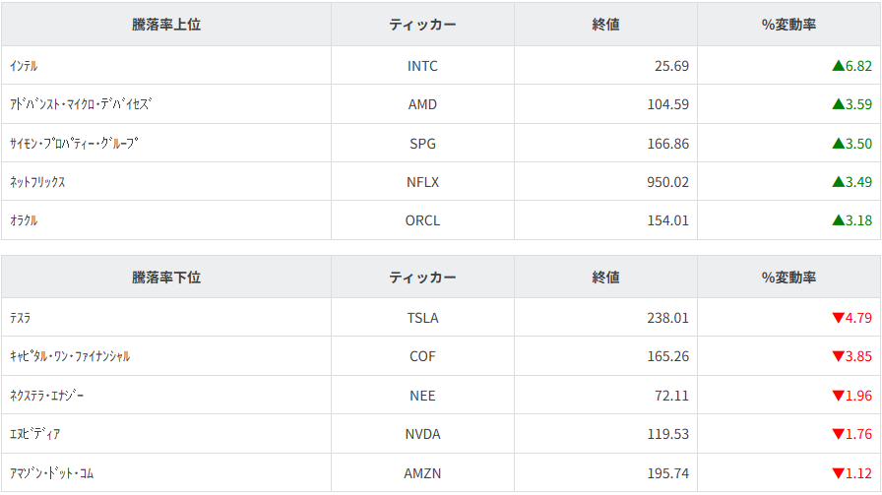Open the テスラ stock link
The height and width of the screenshot is (495, 882).
pyautogui.click(x=21, y=318)
